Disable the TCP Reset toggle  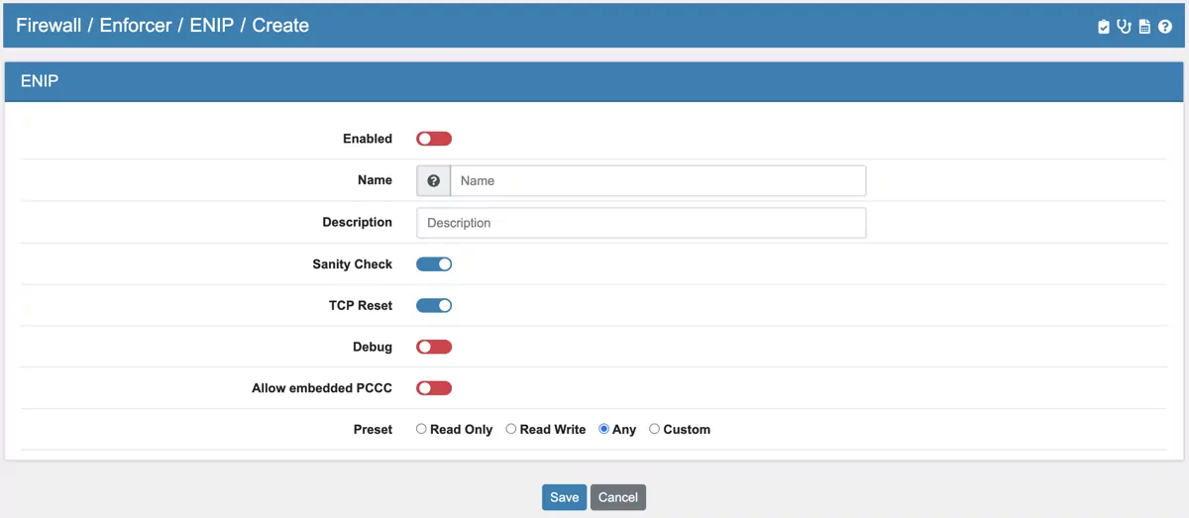[434, 306]
